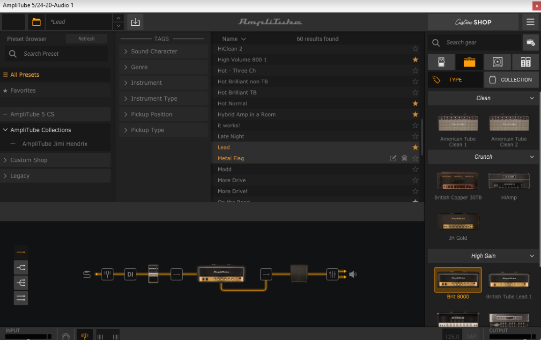
Task: Click the chain input icon
Action: (87, 274)
